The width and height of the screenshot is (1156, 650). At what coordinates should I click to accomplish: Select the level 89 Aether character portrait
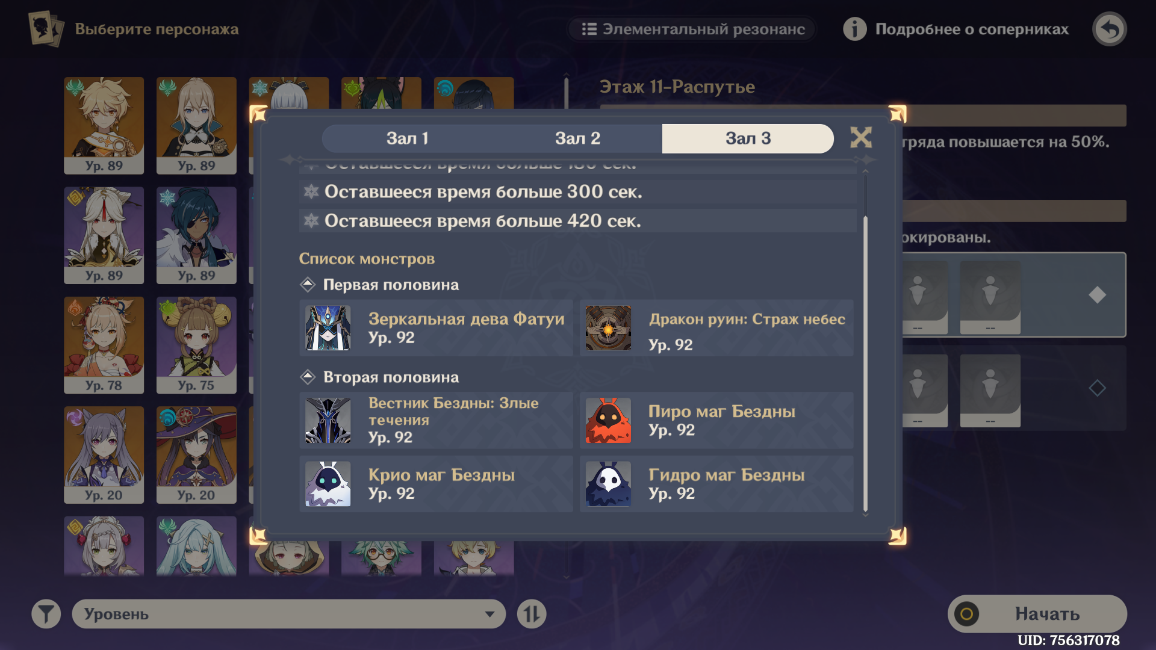pos(104,125)
